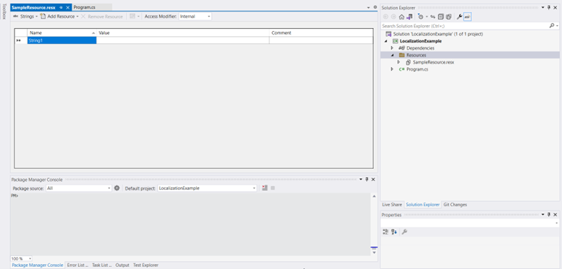Sort properties alphabetically in Properties panel
562x269 pixels.
pos(394,232)
